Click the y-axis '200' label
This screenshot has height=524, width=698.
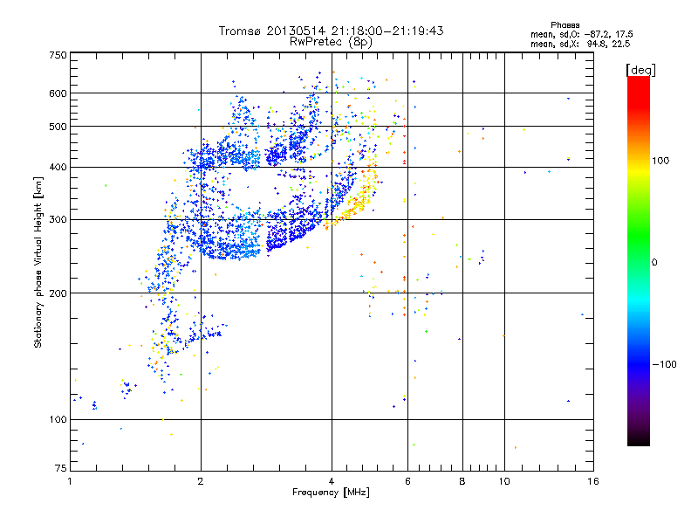[x=58, y=293]
